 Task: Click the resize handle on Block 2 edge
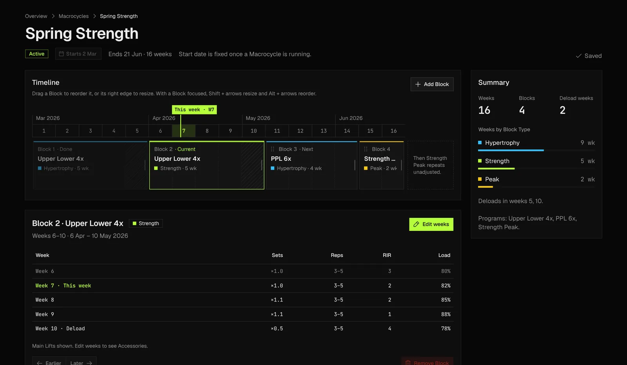coord(261,165)
